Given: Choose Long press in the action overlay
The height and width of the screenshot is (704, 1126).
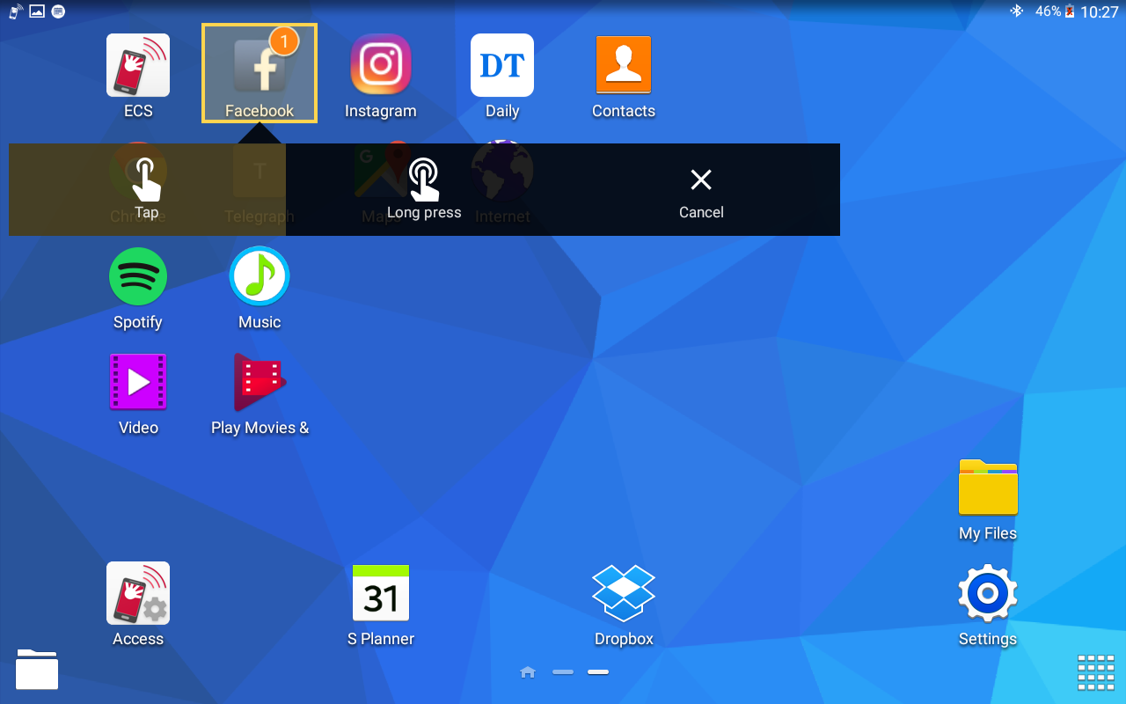Looking at the screenshot, I should pyautogui.click(x=424, y=189).
